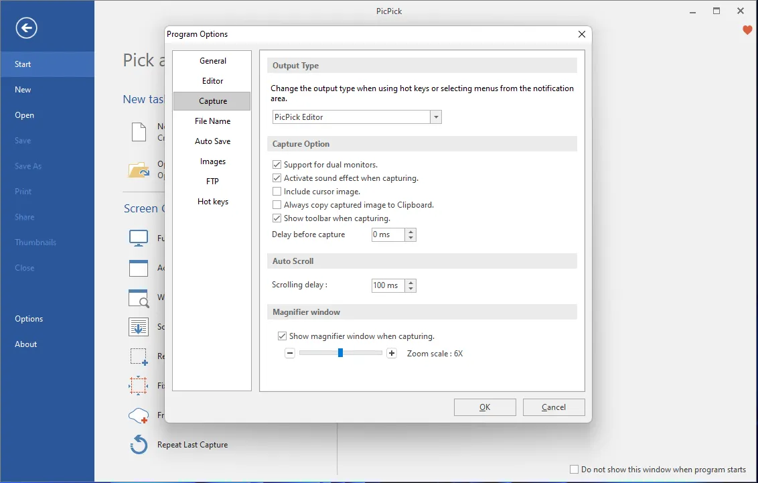Click the Freehand capture icon
The height and width of the screenshot is (483, 758).
point(138,415)
